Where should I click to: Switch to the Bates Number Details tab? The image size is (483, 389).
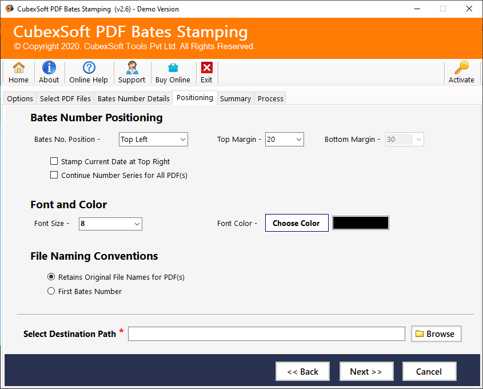133,98
